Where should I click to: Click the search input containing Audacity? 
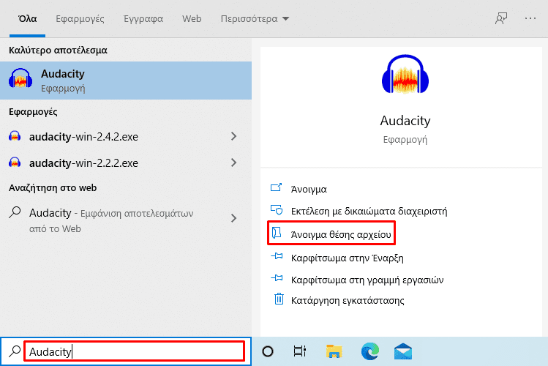point(134,351)
